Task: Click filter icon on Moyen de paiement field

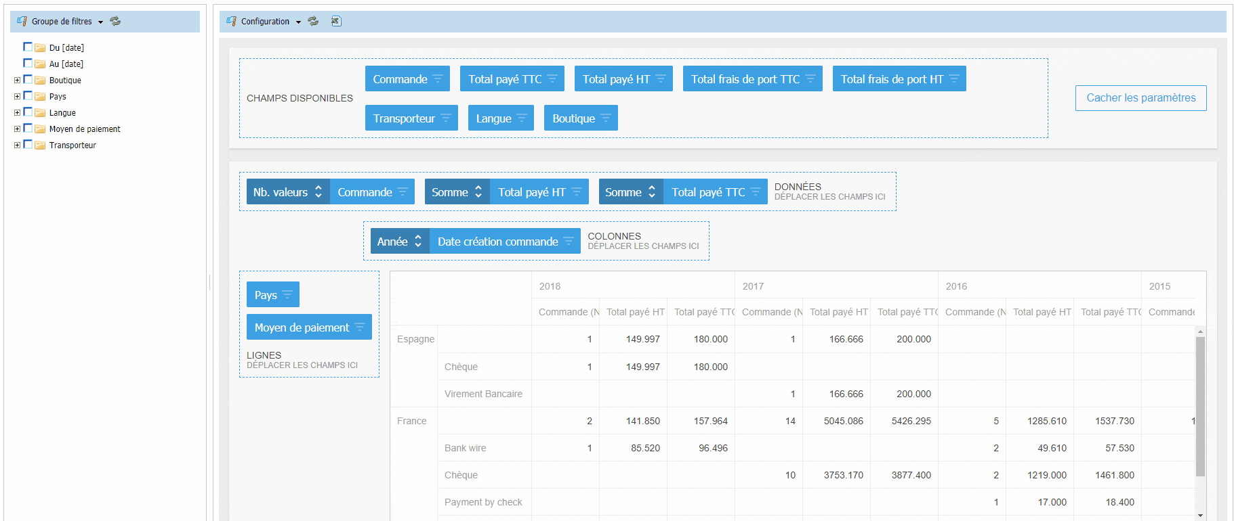Action: [x=360, y=327]
